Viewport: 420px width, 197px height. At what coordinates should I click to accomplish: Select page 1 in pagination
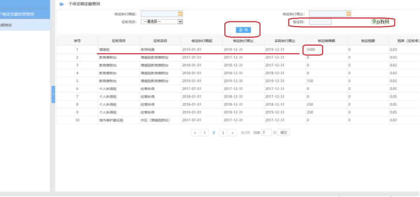click(205, 133)
